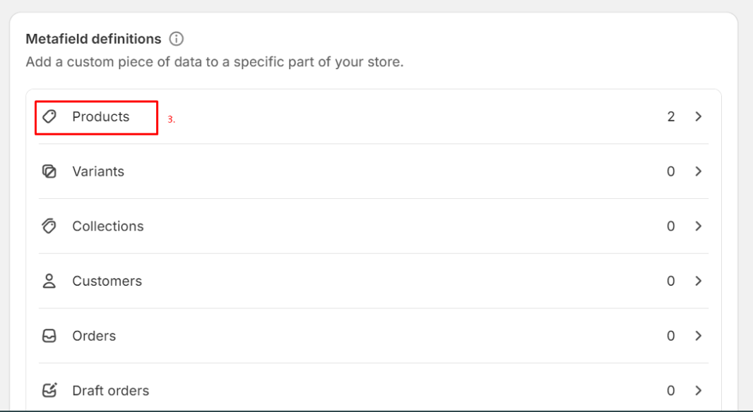Open Customers metafield definitions
Screen dimensions: 753x412
(374, 281)
